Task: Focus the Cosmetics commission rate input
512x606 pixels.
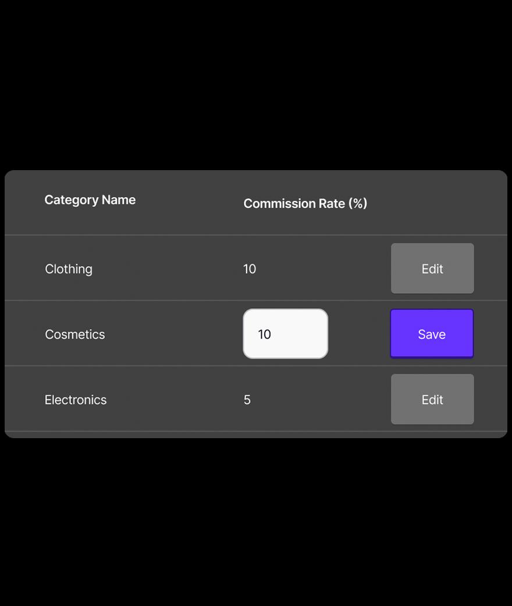Action: (x=285, y=334)
